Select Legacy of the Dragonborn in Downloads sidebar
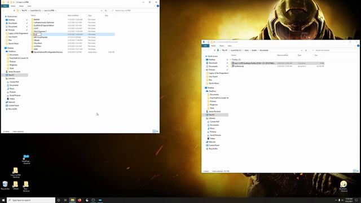This screenshot has height=203, width=361. [218, 73]
